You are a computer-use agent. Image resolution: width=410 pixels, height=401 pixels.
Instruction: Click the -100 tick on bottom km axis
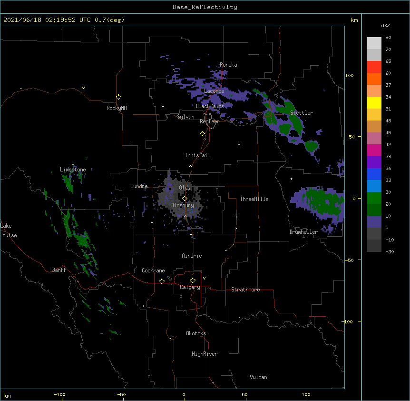tap(59, 394)
